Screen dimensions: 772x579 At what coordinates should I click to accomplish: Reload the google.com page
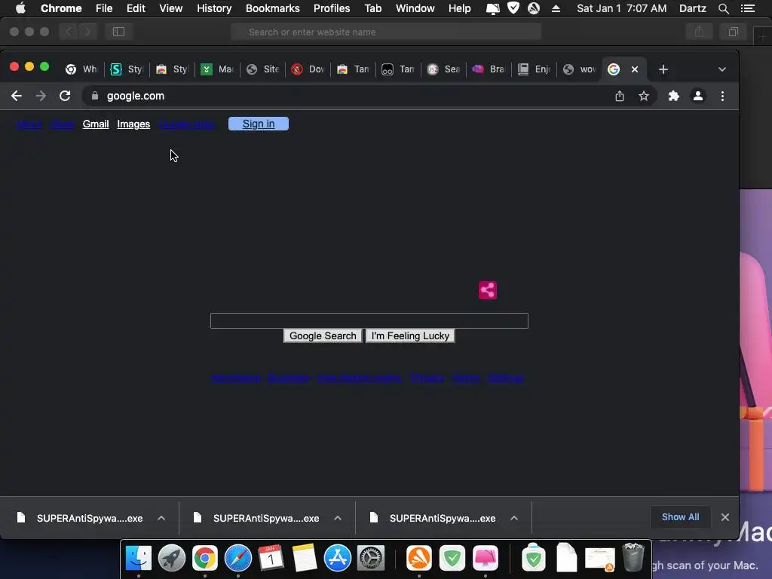65,96
